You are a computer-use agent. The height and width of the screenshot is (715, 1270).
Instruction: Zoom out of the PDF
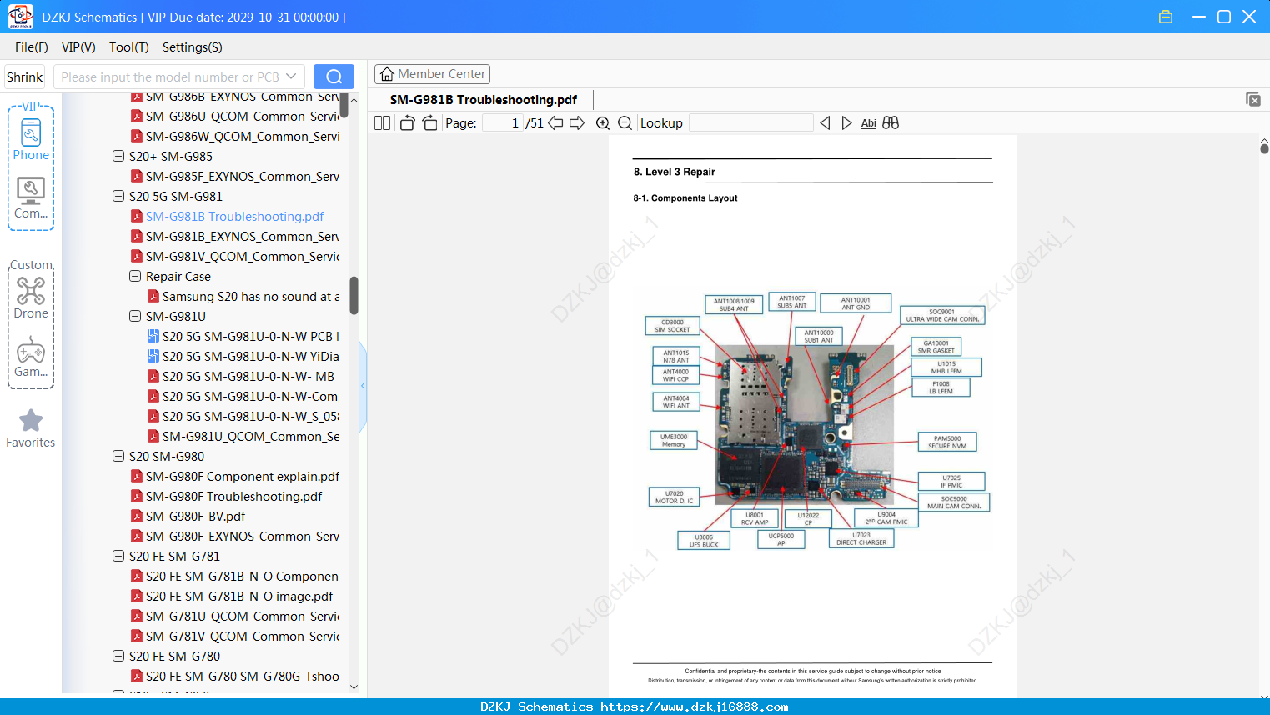[625, 123]
